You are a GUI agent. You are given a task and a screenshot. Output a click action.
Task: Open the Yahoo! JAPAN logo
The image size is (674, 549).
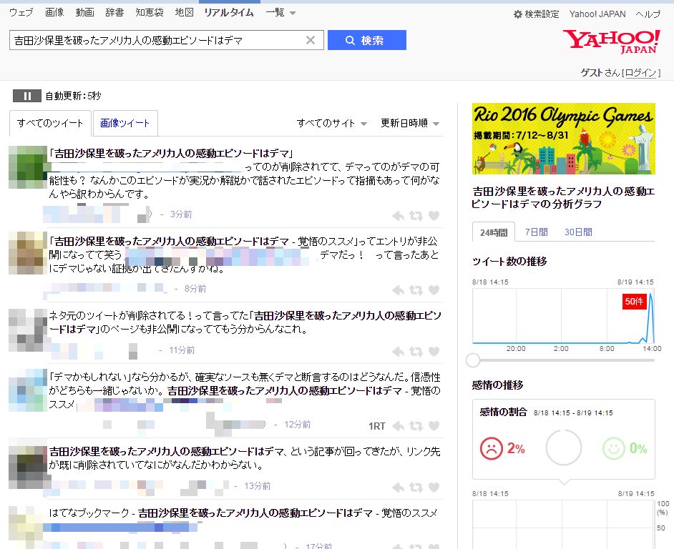611,41
